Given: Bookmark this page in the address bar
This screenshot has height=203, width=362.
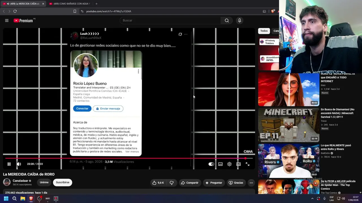Looking at the screenshot, I should click(x=75, y=11).
